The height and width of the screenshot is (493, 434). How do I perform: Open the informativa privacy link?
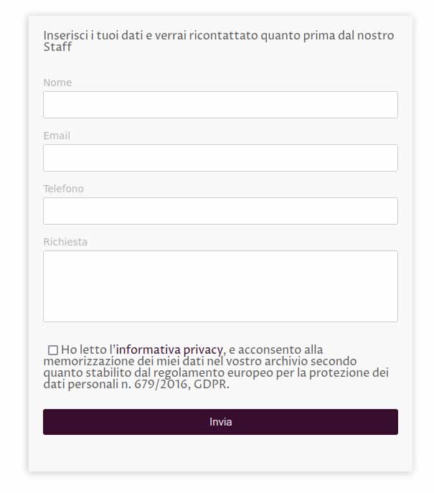click(x=169, y=349)
